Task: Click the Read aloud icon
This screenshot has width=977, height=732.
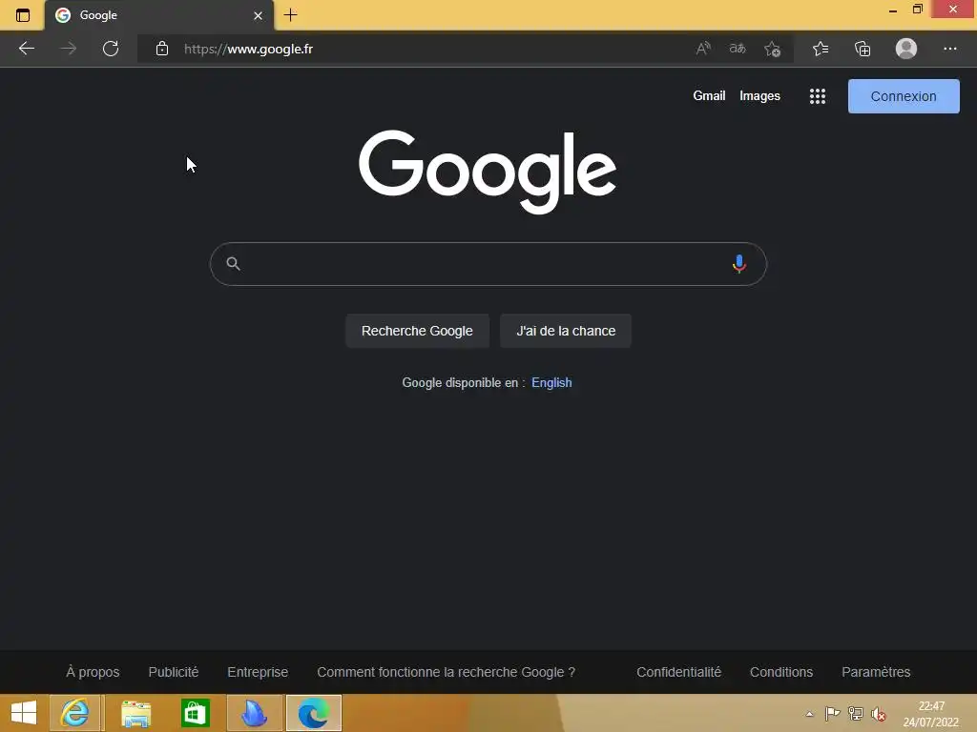Action: click(703, 49)
